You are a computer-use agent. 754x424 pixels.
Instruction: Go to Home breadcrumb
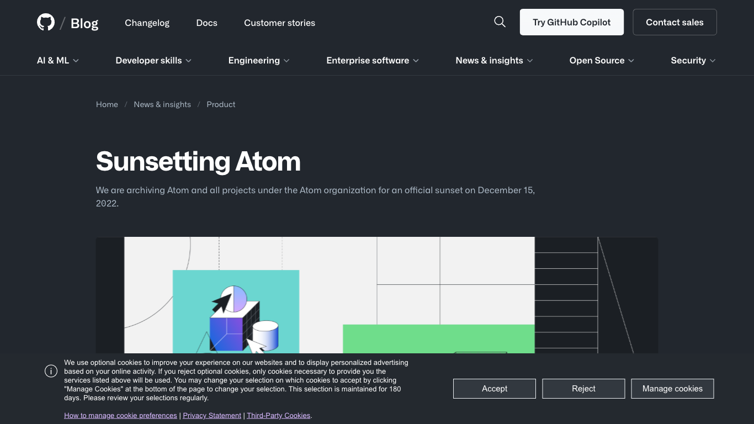(x=107, y=104)
